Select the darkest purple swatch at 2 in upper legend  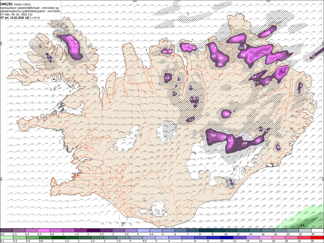pos(93,231)
